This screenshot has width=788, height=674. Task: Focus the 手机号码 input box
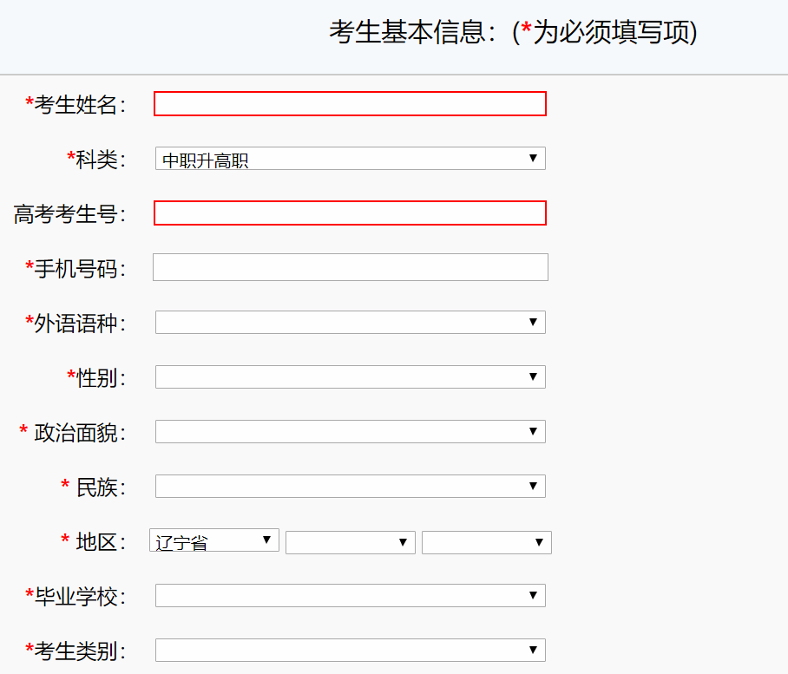(x=350, y=267)
